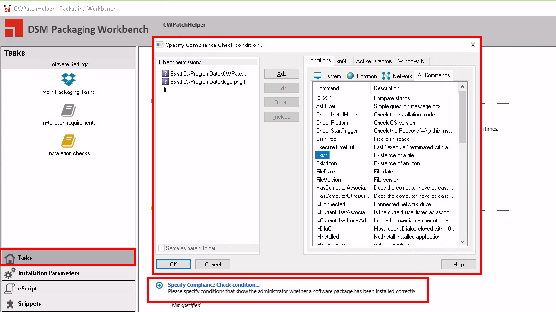
Task: Open the Installation Parameters section
Action: point(69,273)
